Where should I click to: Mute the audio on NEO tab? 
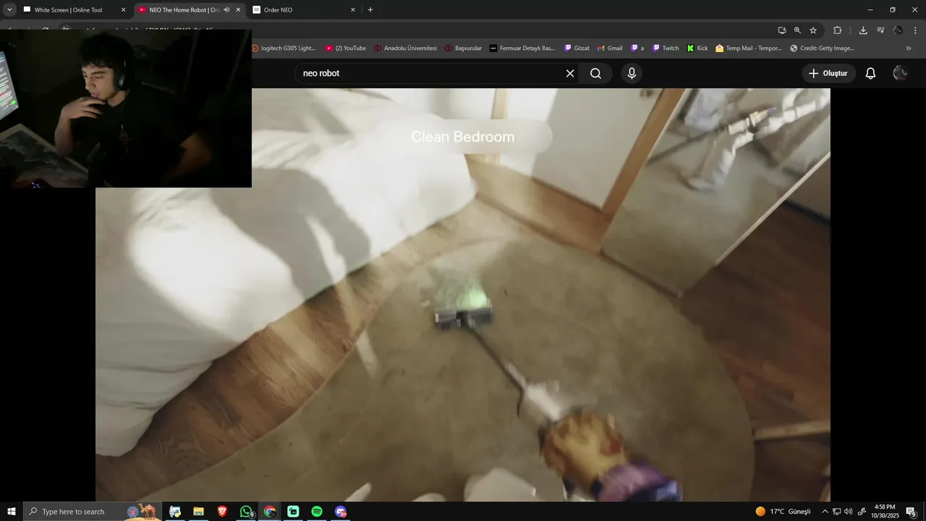click(x=226, y=10)
